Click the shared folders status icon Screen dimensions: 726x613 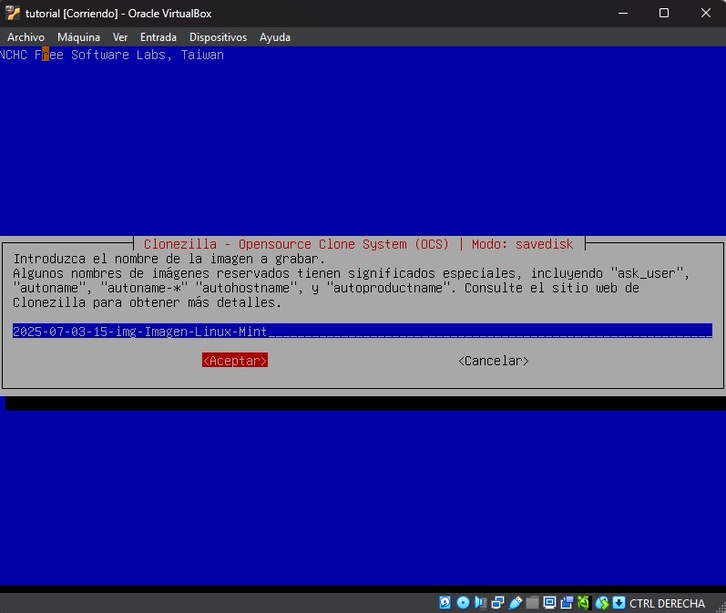tap(533, 602)
